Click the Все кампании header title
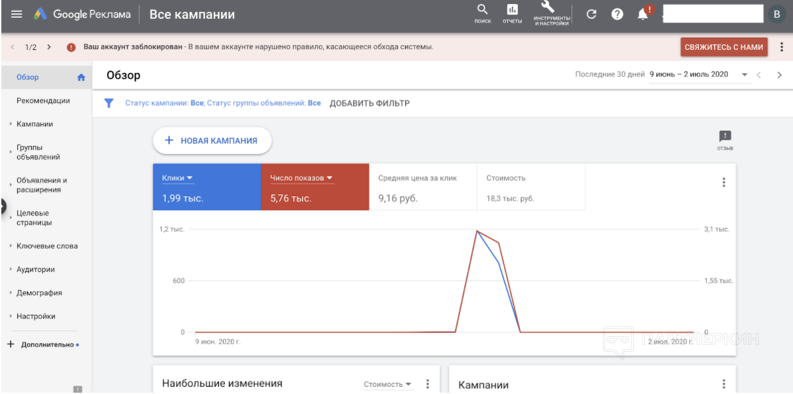Screen dimensions: 793x394 pos(192,14)
